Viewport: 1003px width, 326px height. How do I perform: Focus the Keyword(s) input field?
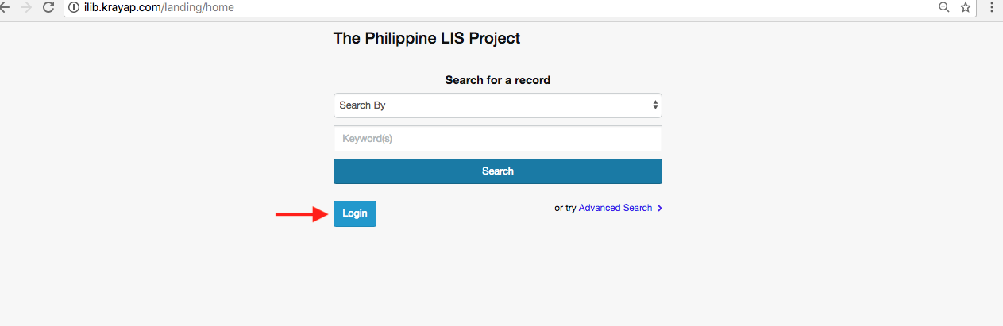497,139
